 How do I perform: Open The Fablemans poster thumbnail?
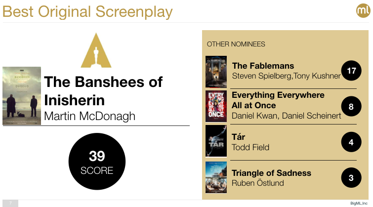216,71
